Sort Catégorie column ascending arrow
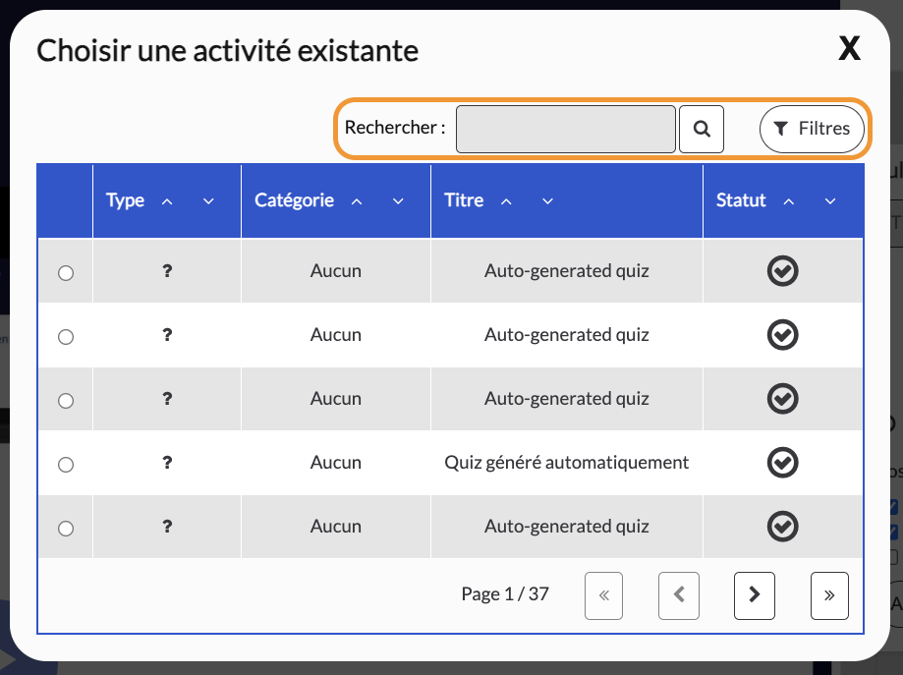 [x=357, y=201]
